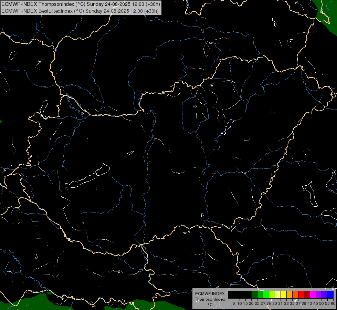Click the legend tick label 37
This screenshot has width=337, height=310.
tap(298, 303)
